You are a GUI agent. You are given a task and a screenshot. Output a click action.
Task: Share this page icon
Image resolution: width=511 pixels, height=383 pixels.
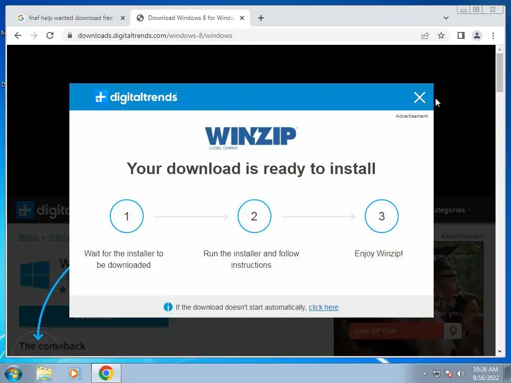click(x=425, y=35)
